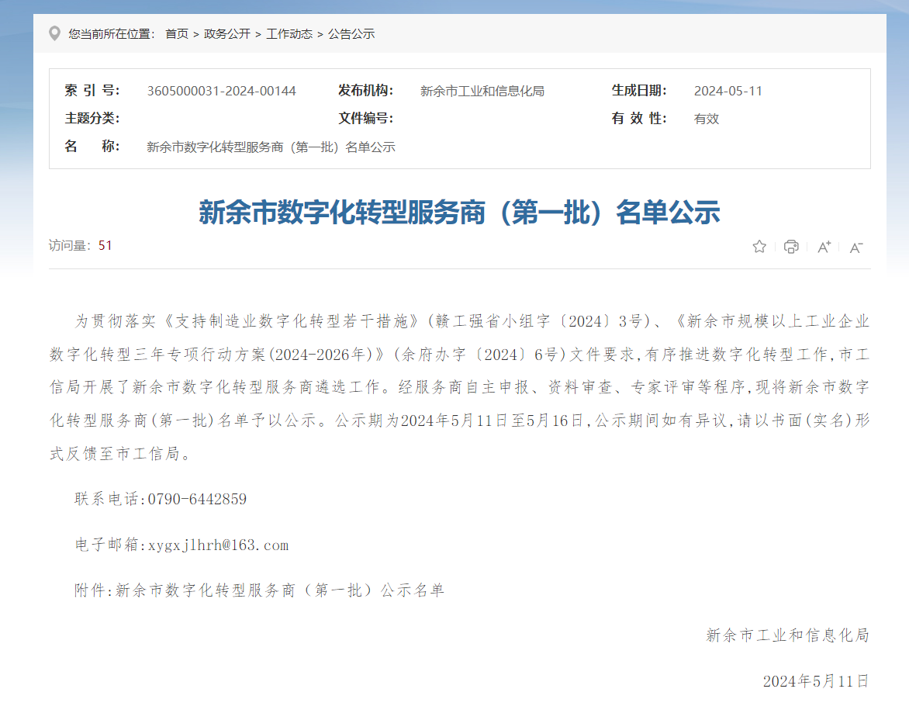The image size is (909, 720).
Task: Click the closing date 2024年5月11日
Action: click(816, 681)
